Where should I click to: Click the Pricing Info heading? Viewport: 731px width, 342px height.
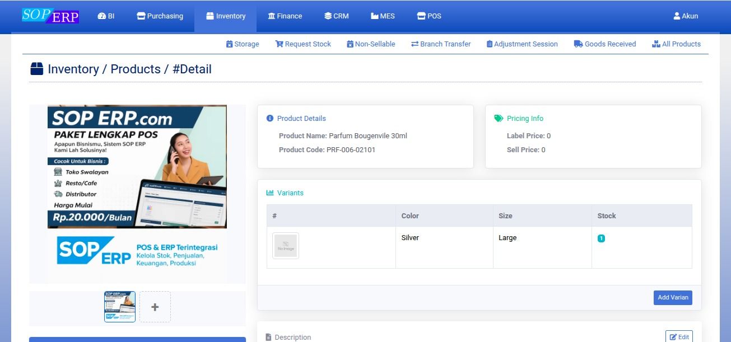[x=525, y=119]
